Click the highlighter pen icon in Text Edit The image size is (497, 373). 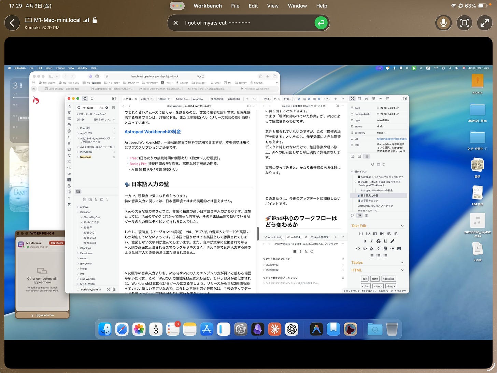[392, 241]
